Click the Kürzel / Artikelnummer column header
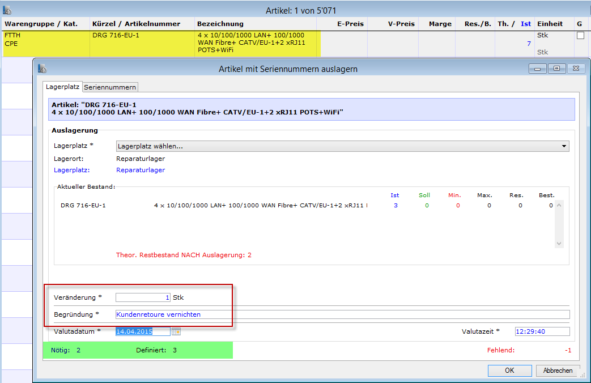The width and height of the screenshot is (591, 383). (136, 24)
